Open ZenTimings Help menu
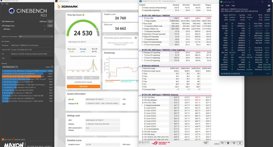 [233, 5]
